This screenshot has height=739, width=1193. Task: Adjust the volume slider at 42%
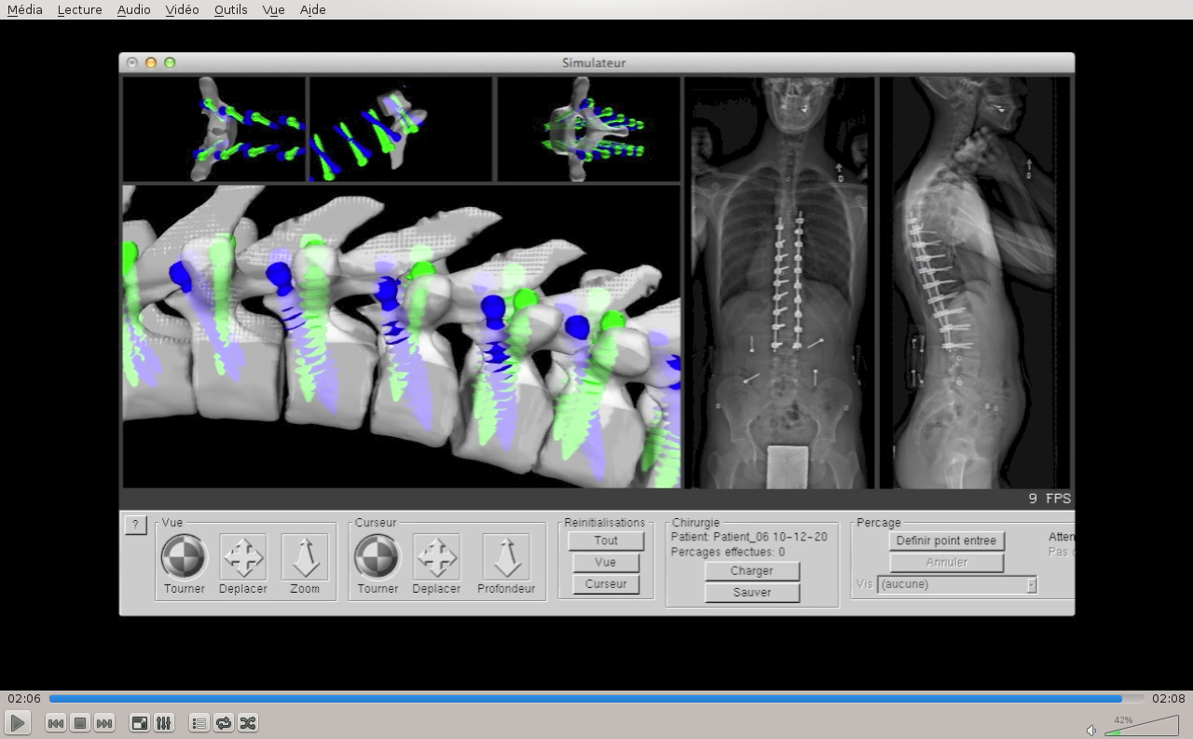pos(1141,725)
